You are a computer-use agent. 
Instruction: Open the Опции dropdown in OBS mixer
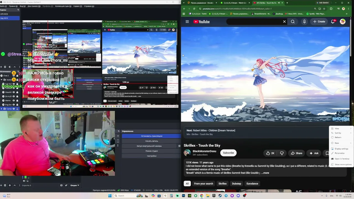tap(75, 185)
